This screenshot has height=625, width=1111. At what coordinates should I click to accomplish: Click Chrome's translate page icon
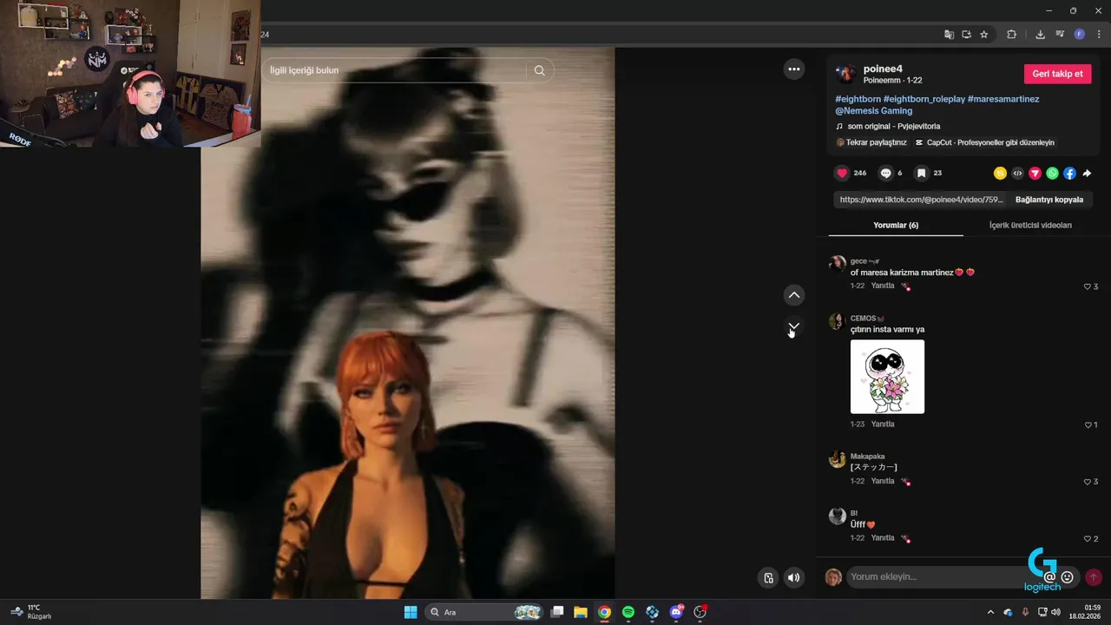[x=949, y=35]
